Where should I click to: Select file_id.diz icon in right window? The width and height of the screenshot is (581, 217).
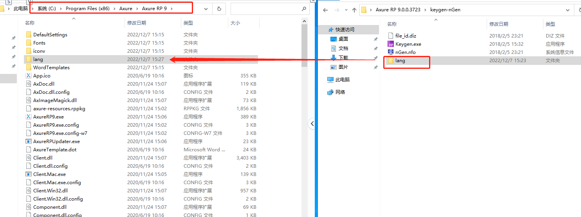(390, 36)
